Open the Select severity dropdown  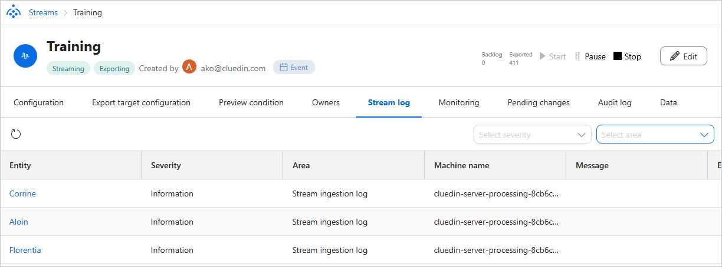[x=533, y=134]
